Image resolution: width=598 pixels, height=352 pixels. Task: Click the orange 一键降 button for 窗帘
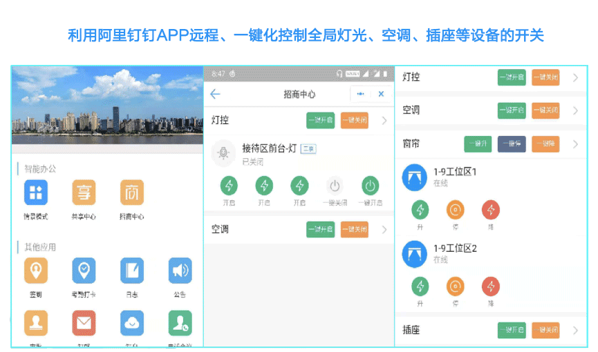(x=545, y=144)
